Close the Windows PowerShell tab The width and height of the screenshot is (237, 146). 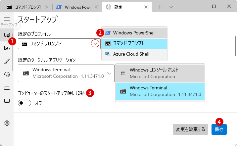(x=96, y=7)
